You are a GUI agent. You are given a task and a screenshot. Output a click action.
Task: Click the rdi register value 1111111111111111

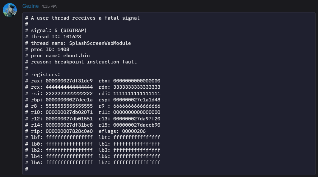click(x=137, y=93)
